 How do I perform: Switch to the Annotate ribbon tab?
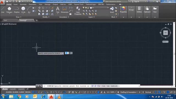(23, 4)
